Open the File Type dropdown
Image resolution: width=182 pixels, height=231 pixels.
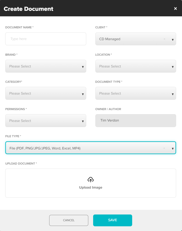tap(90, 148)
